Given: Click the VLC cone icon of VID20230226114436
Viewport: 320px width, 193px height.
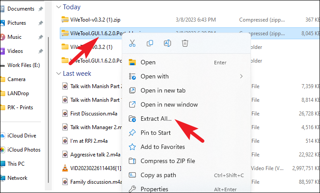Looking at the screenshot, I should pyautogui.click(x=65, y=168).
